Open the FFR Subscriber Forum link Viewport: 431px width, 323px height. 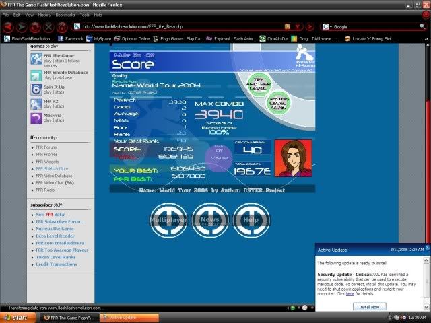[59, 221]
